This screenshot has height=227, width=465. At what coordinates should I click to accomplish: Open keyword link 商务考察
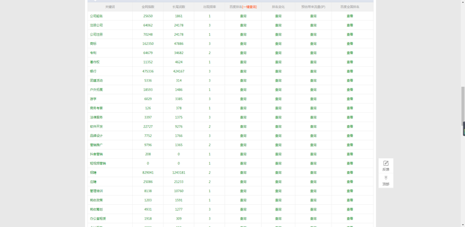click(x=96, y=108)
